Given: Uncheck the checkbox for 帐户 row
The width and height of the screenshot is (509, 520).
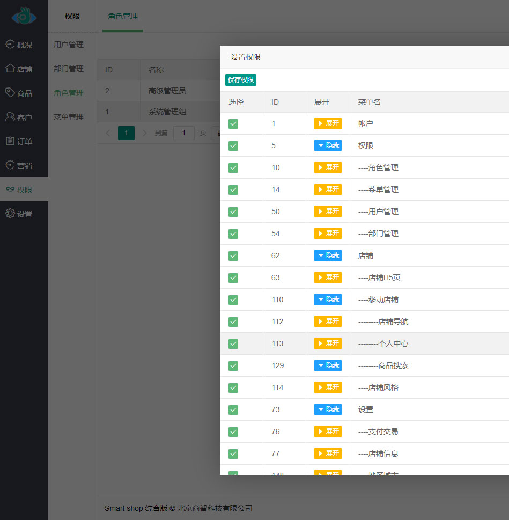Looking at the screenshot, I should (x=233, y=123).
